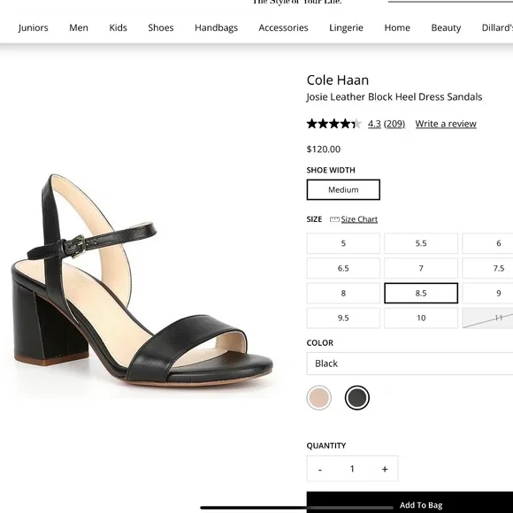This screenshot has height=513, width=513.
Task: Click the Cole Haan brand name
Action: 338,80
